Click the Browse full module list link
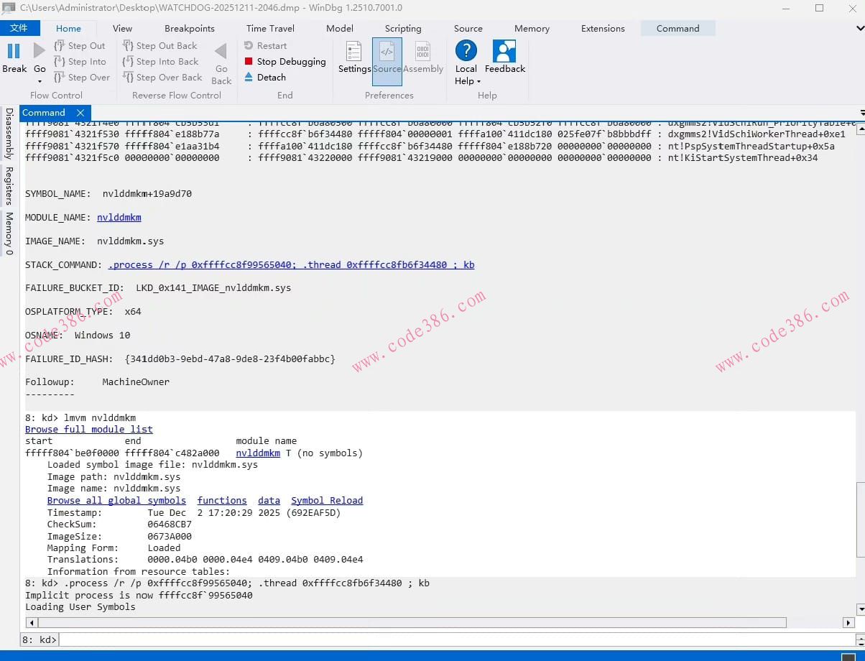Viewport: 865px width, 661px height. tap(88, 429)
